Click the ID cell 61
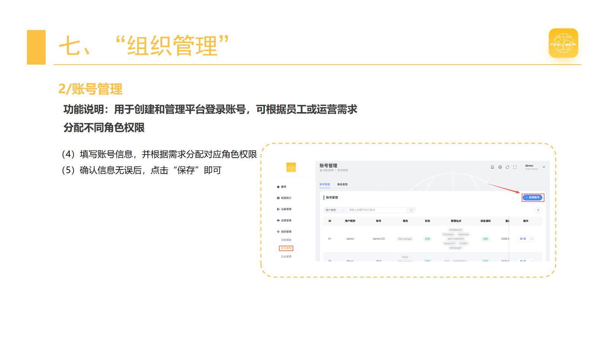The height and width of the screenshot is (342, 608). coord(330,239)
